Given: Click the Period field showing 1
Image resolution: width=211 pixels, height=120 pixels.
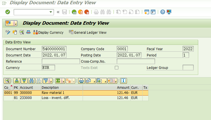Looking at the screenshot, I should 186,55.
